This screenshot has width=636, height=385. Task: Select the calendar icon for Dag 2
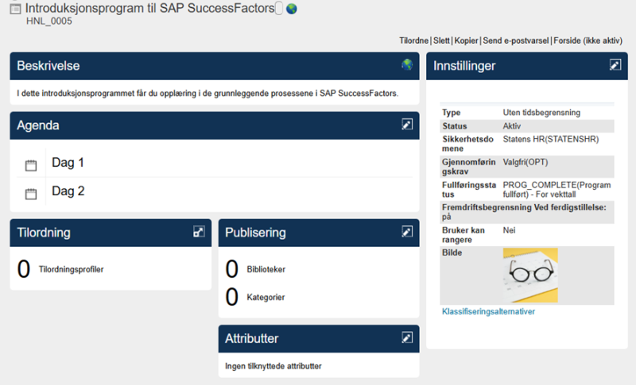coord(31,194)
